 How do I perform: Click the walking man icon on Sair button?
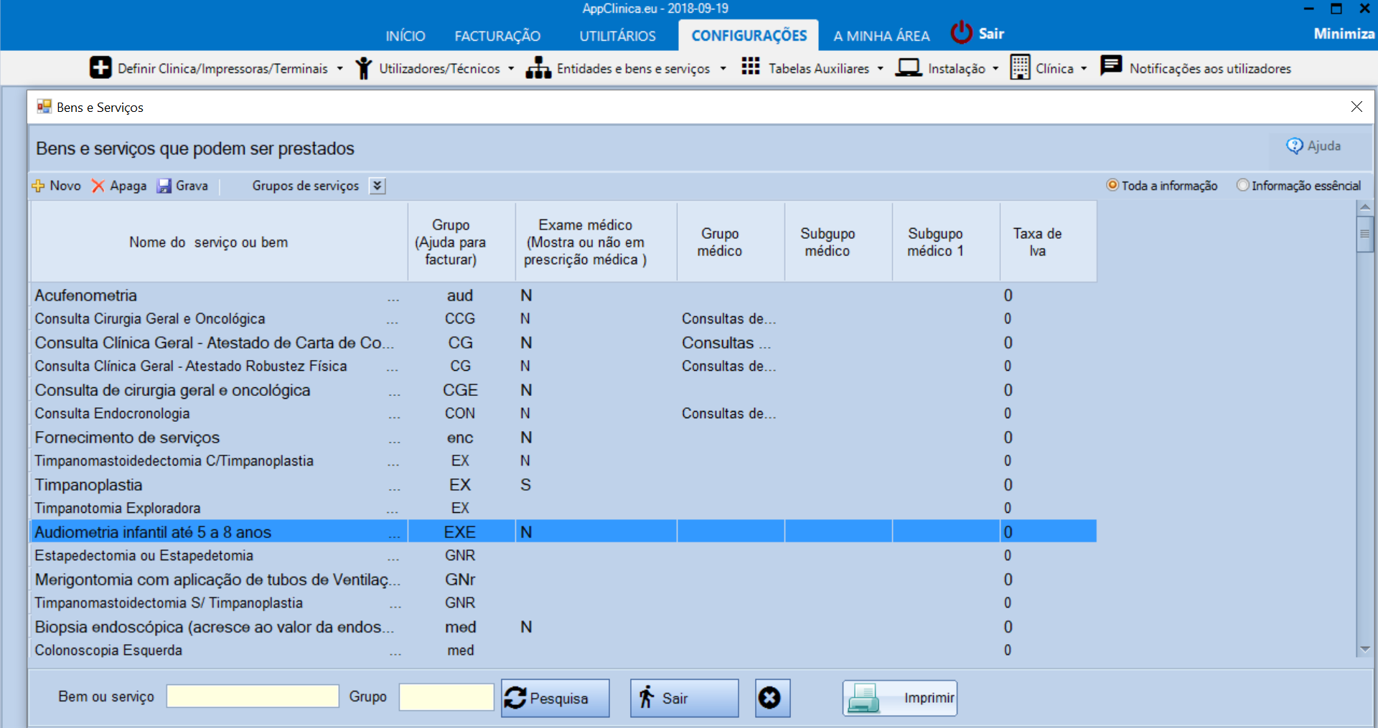coord(647,696)
